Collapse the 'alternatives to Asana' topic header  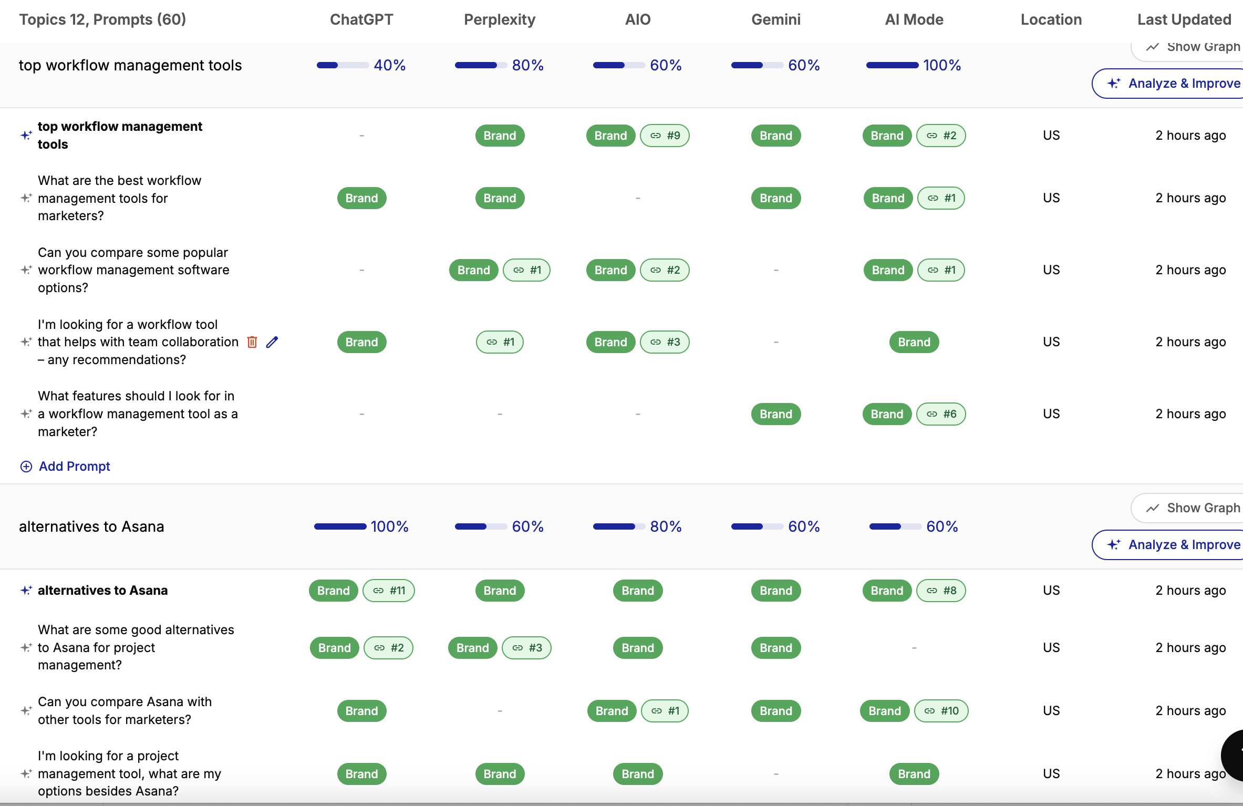(91, 526)
